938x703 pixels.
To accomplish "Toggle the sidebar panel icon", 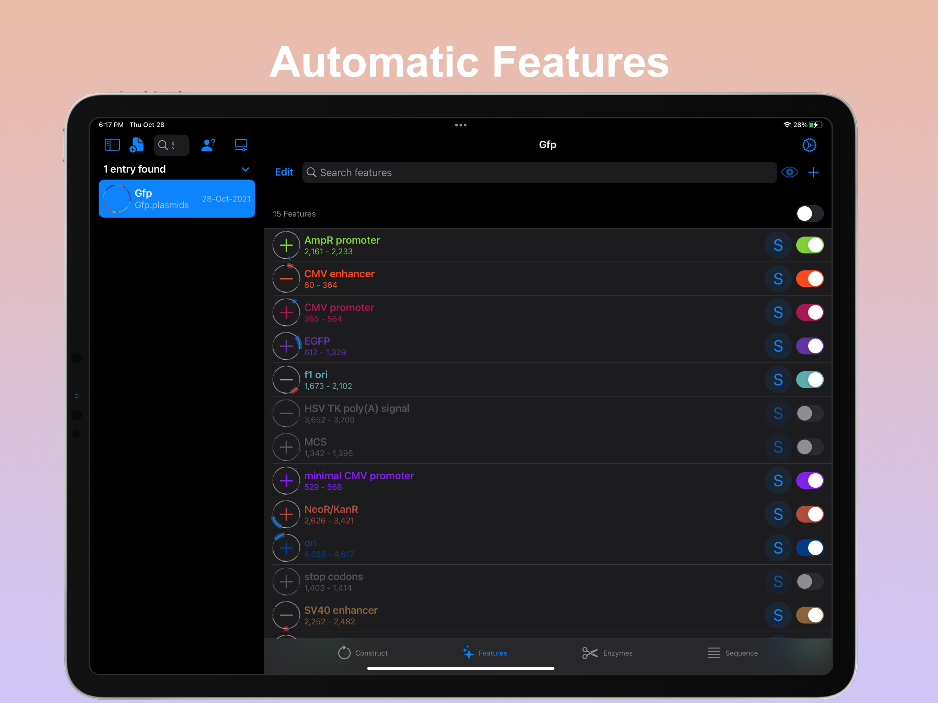I will coord(112,145).
